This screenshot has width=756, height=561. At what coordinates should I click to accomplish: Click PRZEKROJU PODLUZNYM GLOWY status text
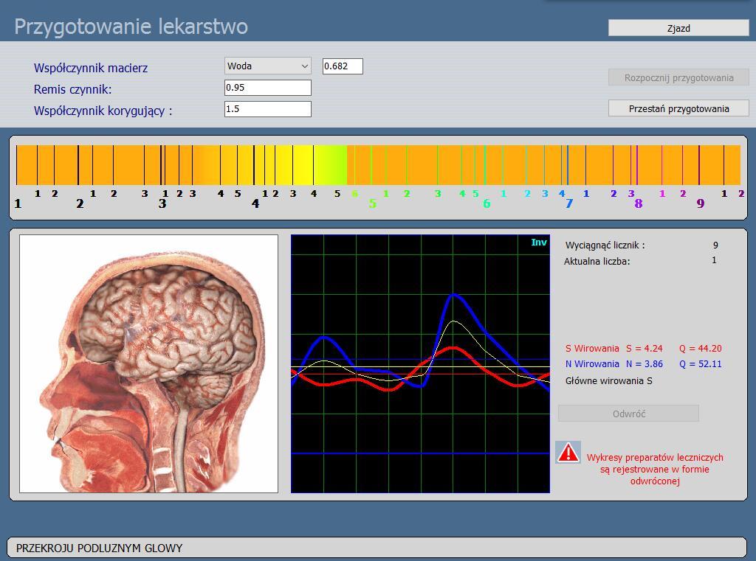100,548
